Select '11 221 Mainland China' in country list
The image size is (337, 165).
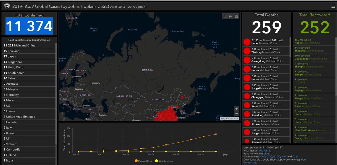pyautogui.click(x=28, y=45)
